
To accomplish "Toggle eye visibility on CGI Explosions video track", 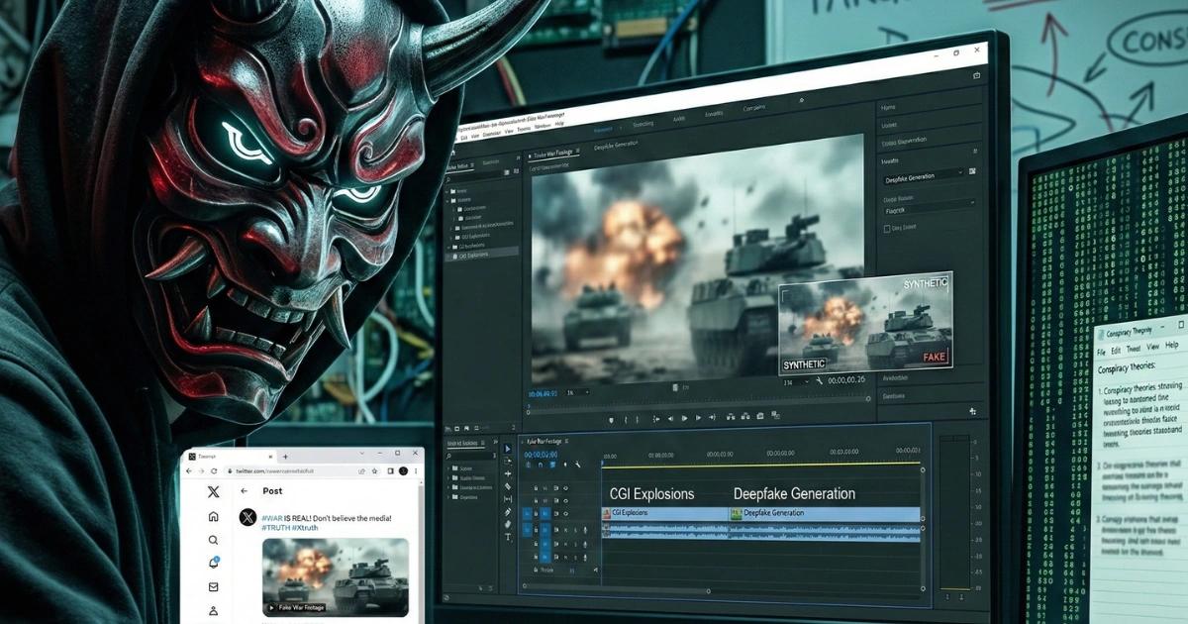I will coord(567,513).
